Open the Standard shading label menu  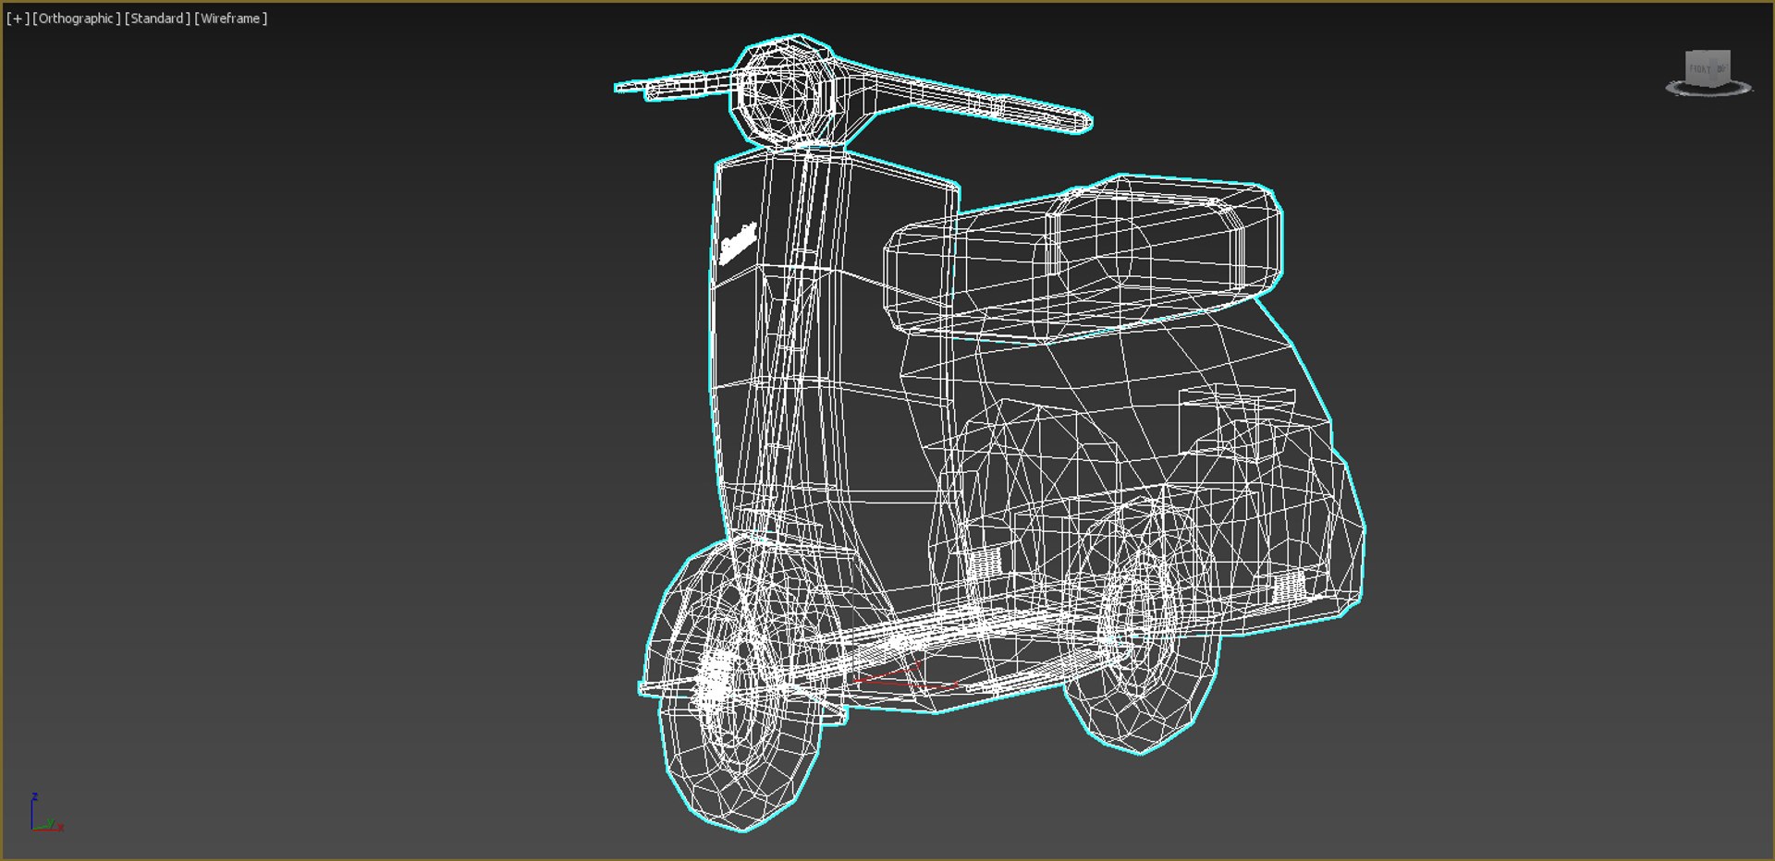[x=157, y=18]
